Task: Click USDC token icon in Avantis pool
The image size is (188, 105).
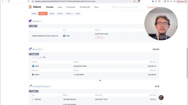Action: 64,36
